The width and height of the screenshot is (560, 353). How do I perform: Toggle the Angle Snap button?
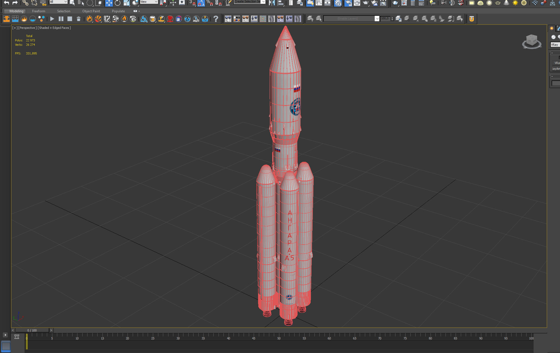[x=201, y=3]
